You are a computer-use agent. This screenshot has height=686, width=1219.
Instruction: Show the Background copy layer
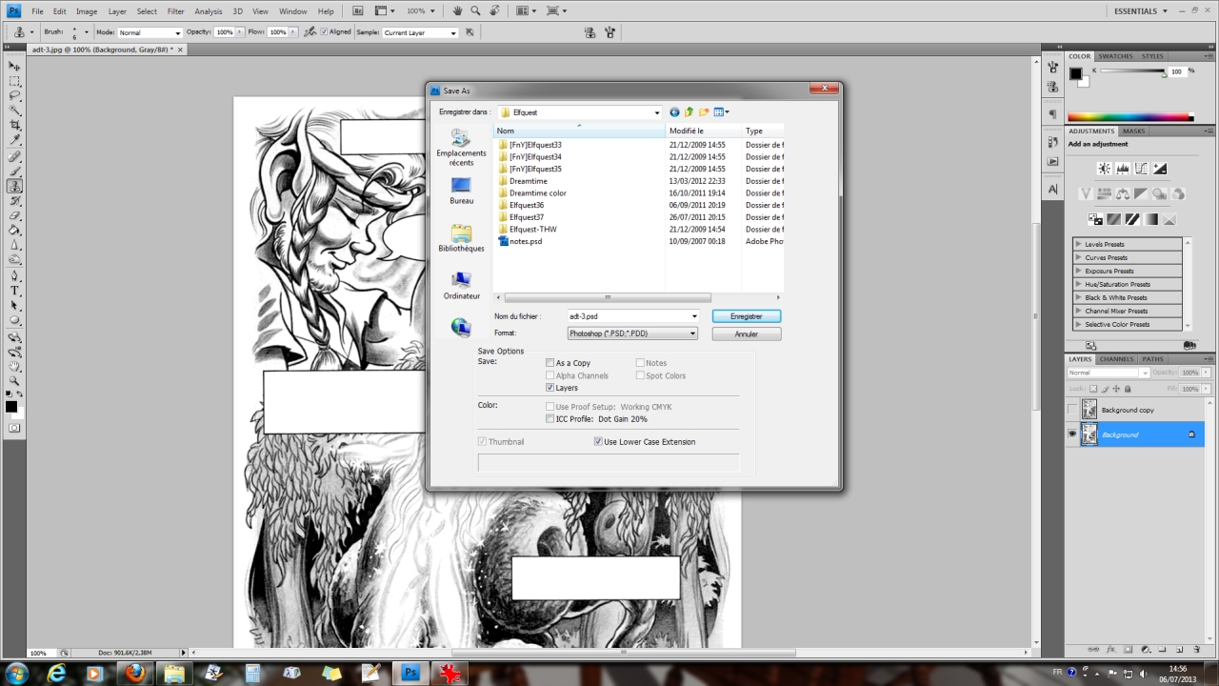[1072, 410]
